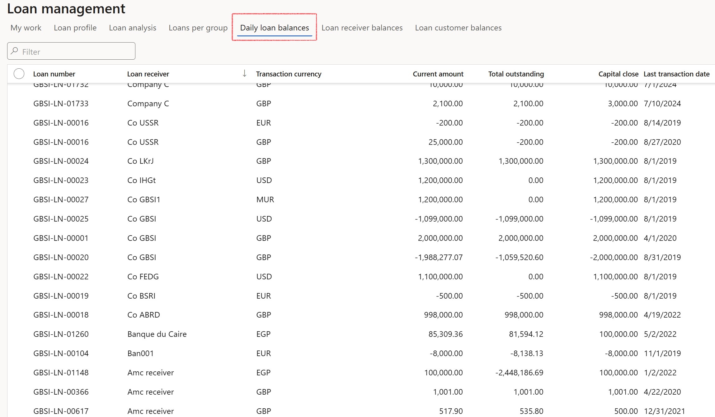Sort the grid by Capital close
This screenshot has width=715, height=417.
618,74
